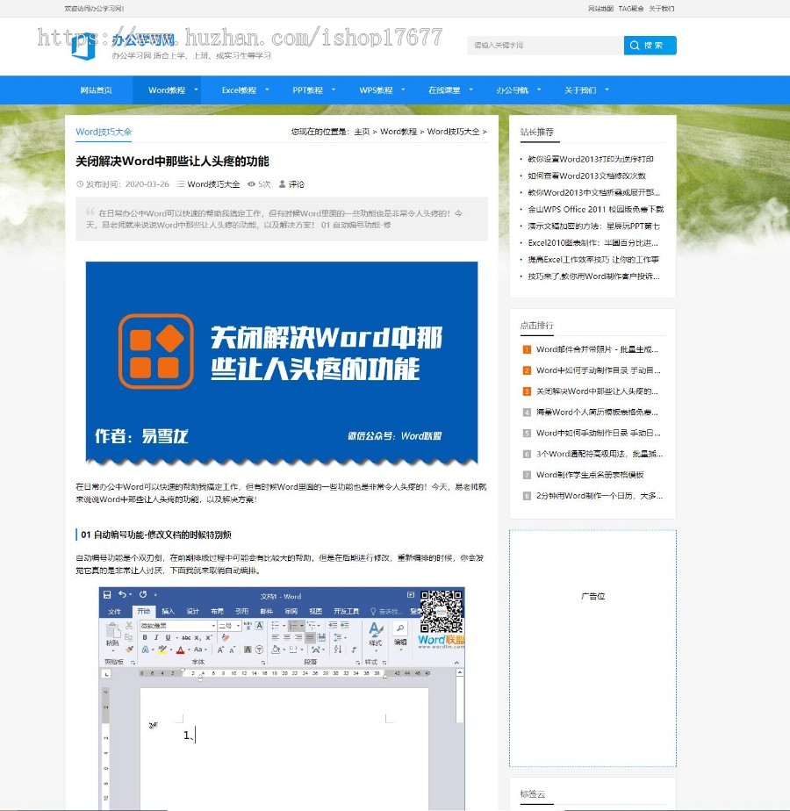This screenshot has width=790, height=811.
Task: Click the 网站地图 link at top
Action: pyautogui.click(x=600, y=8)
